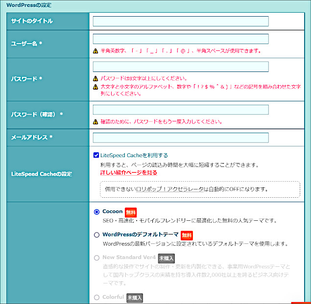Screen dimensions: 311x304
Task: Click the パスワード（確認）* label
Action: [37, 114]
